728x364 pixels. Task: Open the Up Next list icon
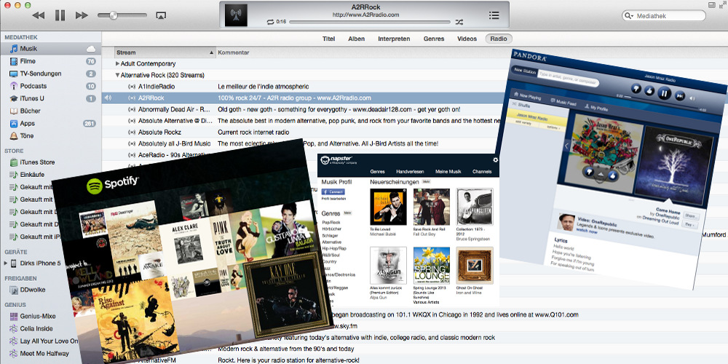point(494,15)
